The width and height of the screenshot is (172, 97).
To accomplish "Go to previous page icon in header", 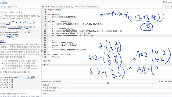I will pyautogui.click(x=46, y=7).
